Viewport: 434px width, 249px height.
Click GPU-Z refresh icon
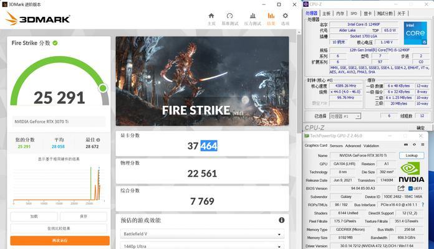[414, 144]
